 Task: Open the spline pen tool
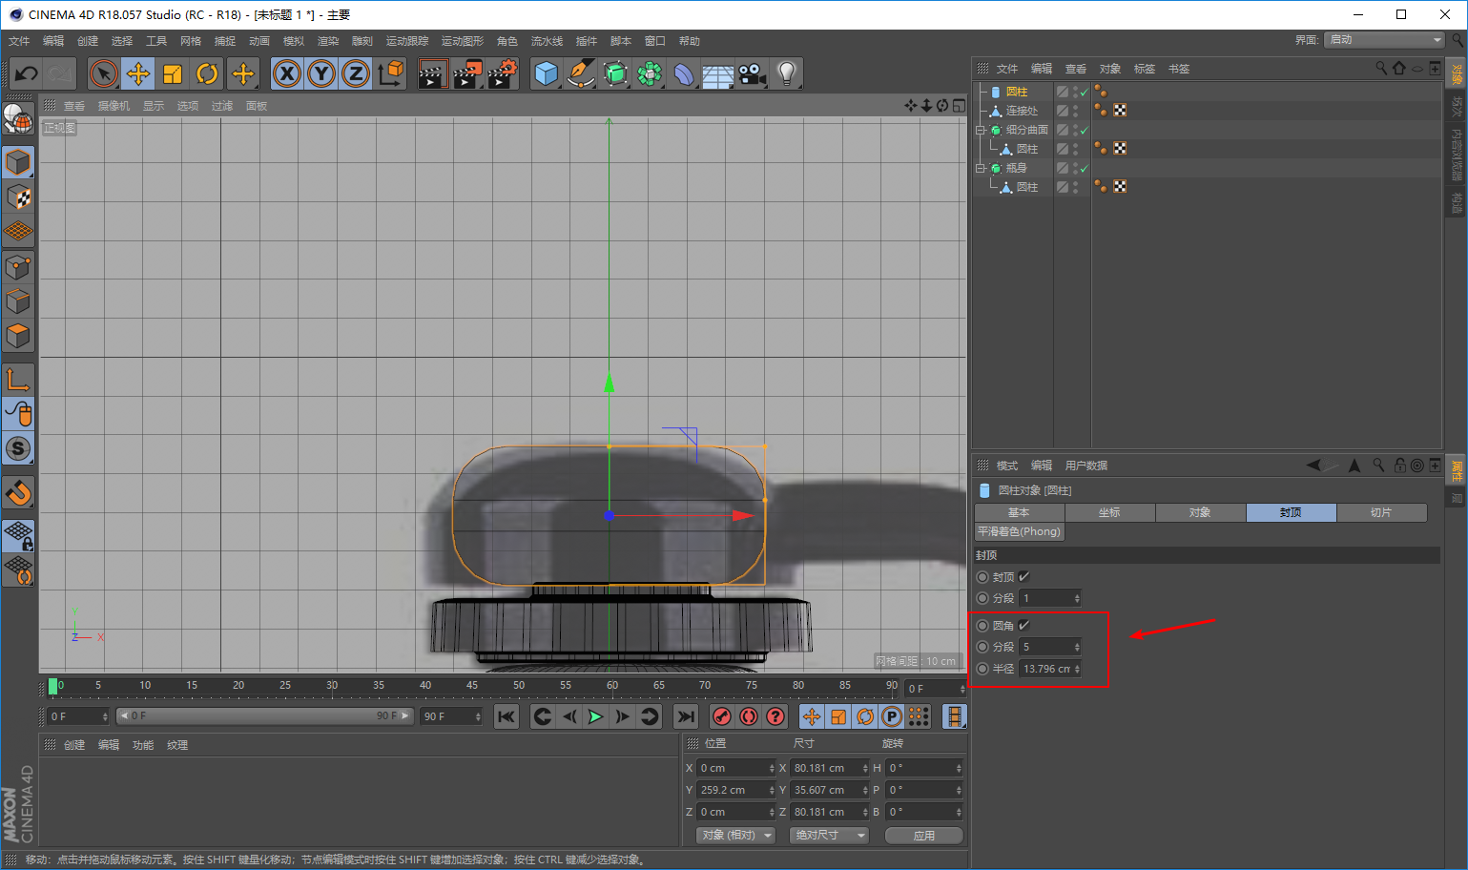pyautogui.click(x=580, y=73)
